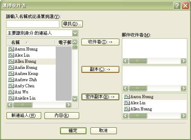Click inside the empty 副本 recipients box

(154, 76)
